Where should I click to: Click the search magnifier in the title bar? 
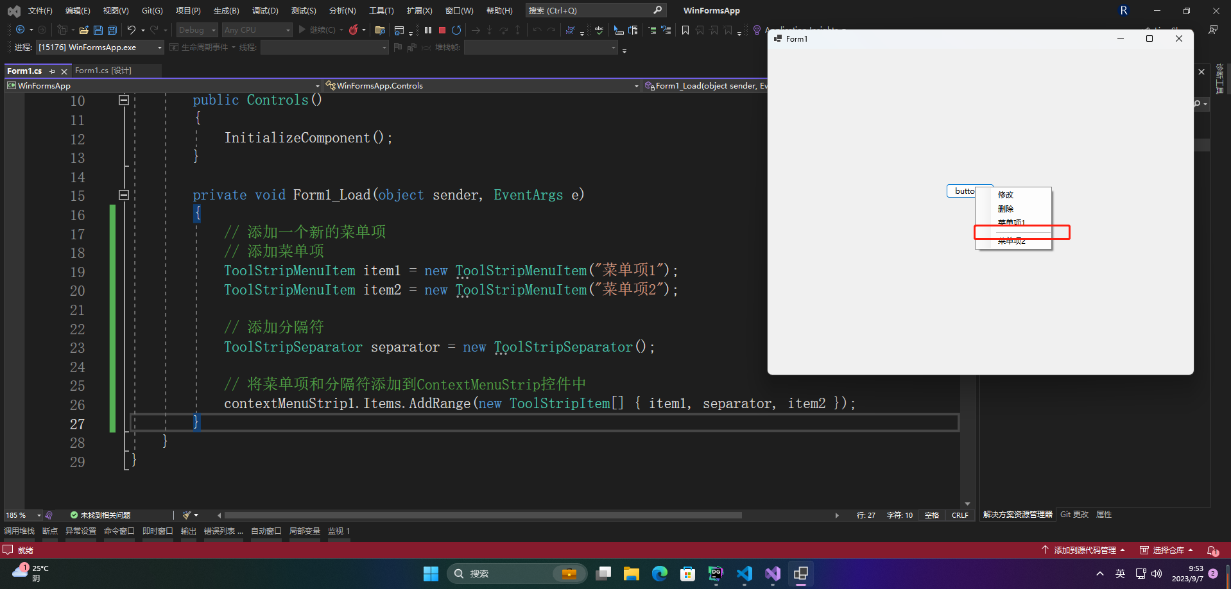pos(658,10)
